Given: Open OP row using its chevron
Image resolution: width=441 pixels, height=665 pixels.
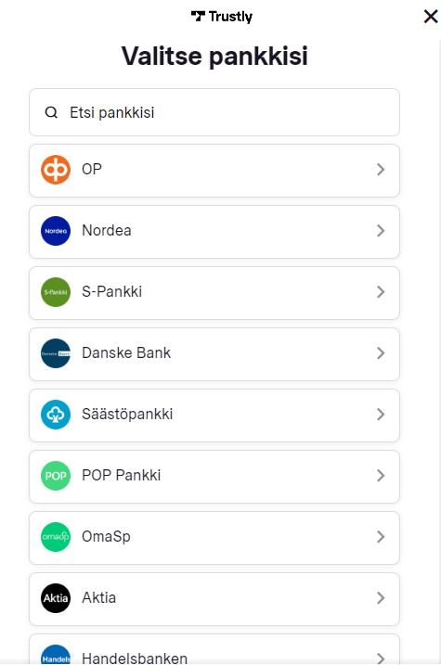Looking at the screenshot, I should tap(381, 170).
